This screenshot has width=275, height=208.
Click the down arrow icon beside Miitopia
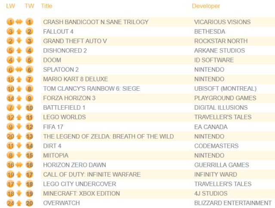[x=19, y=155]
